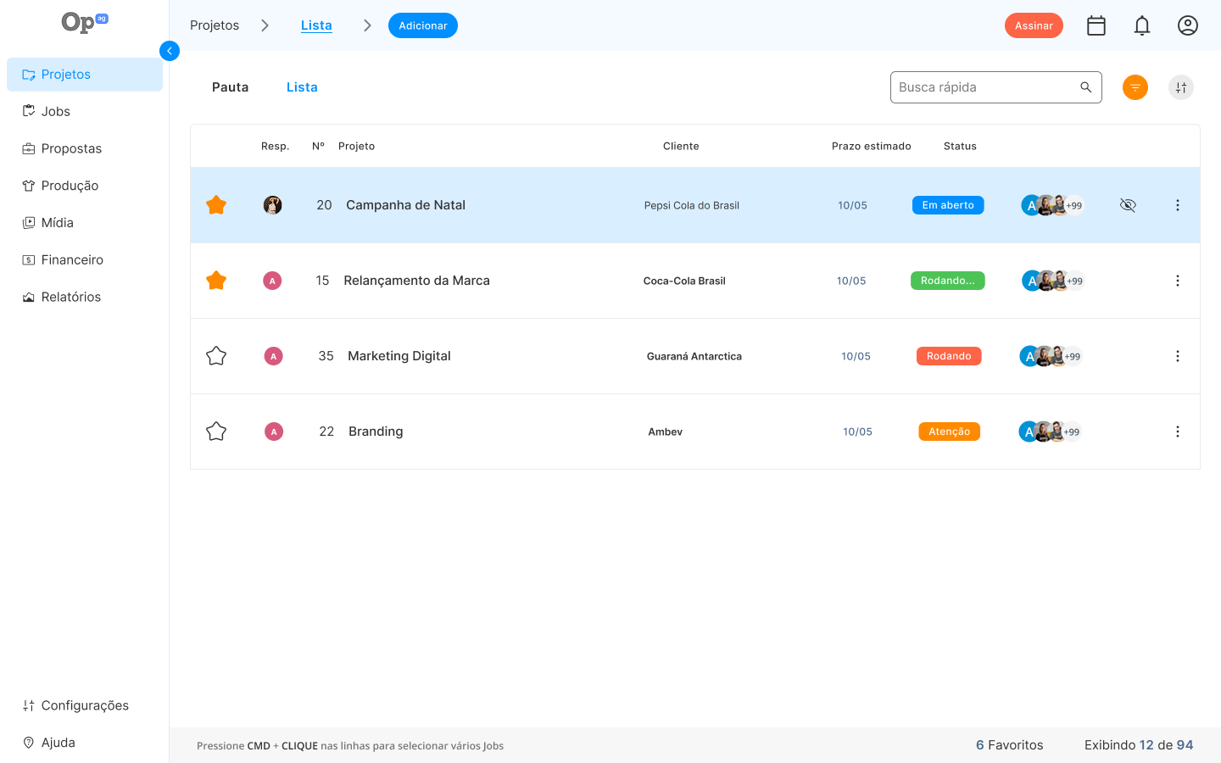Collapse the sidebar with chevron button
The width and height of the screenshot is (1221, 763).
coord(170,51)
